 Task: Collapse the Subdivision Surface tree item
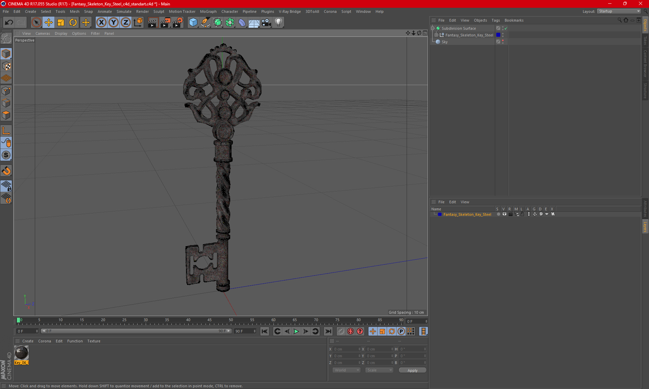(433, 28)
